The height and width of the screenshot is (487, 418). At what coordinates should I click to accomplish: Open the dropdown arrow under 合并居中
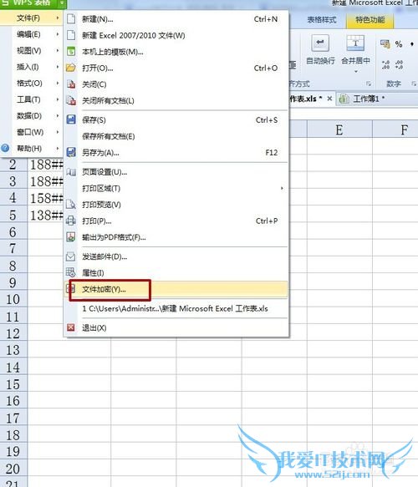tap(356, 72)
